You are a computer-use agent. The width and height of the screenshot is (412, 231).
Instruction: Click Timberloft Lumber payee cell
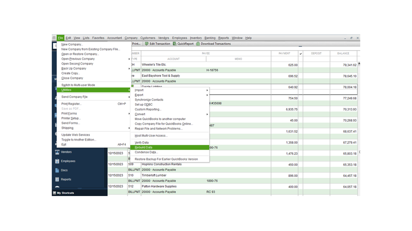coord(154,175)
